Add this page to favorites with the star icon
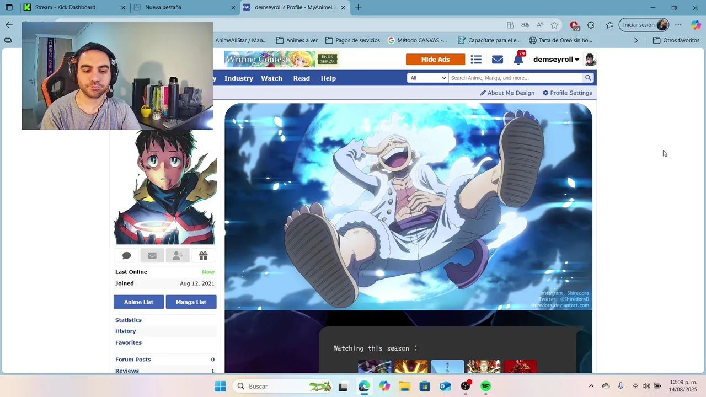The image size is (706, 397). point(555,25)
